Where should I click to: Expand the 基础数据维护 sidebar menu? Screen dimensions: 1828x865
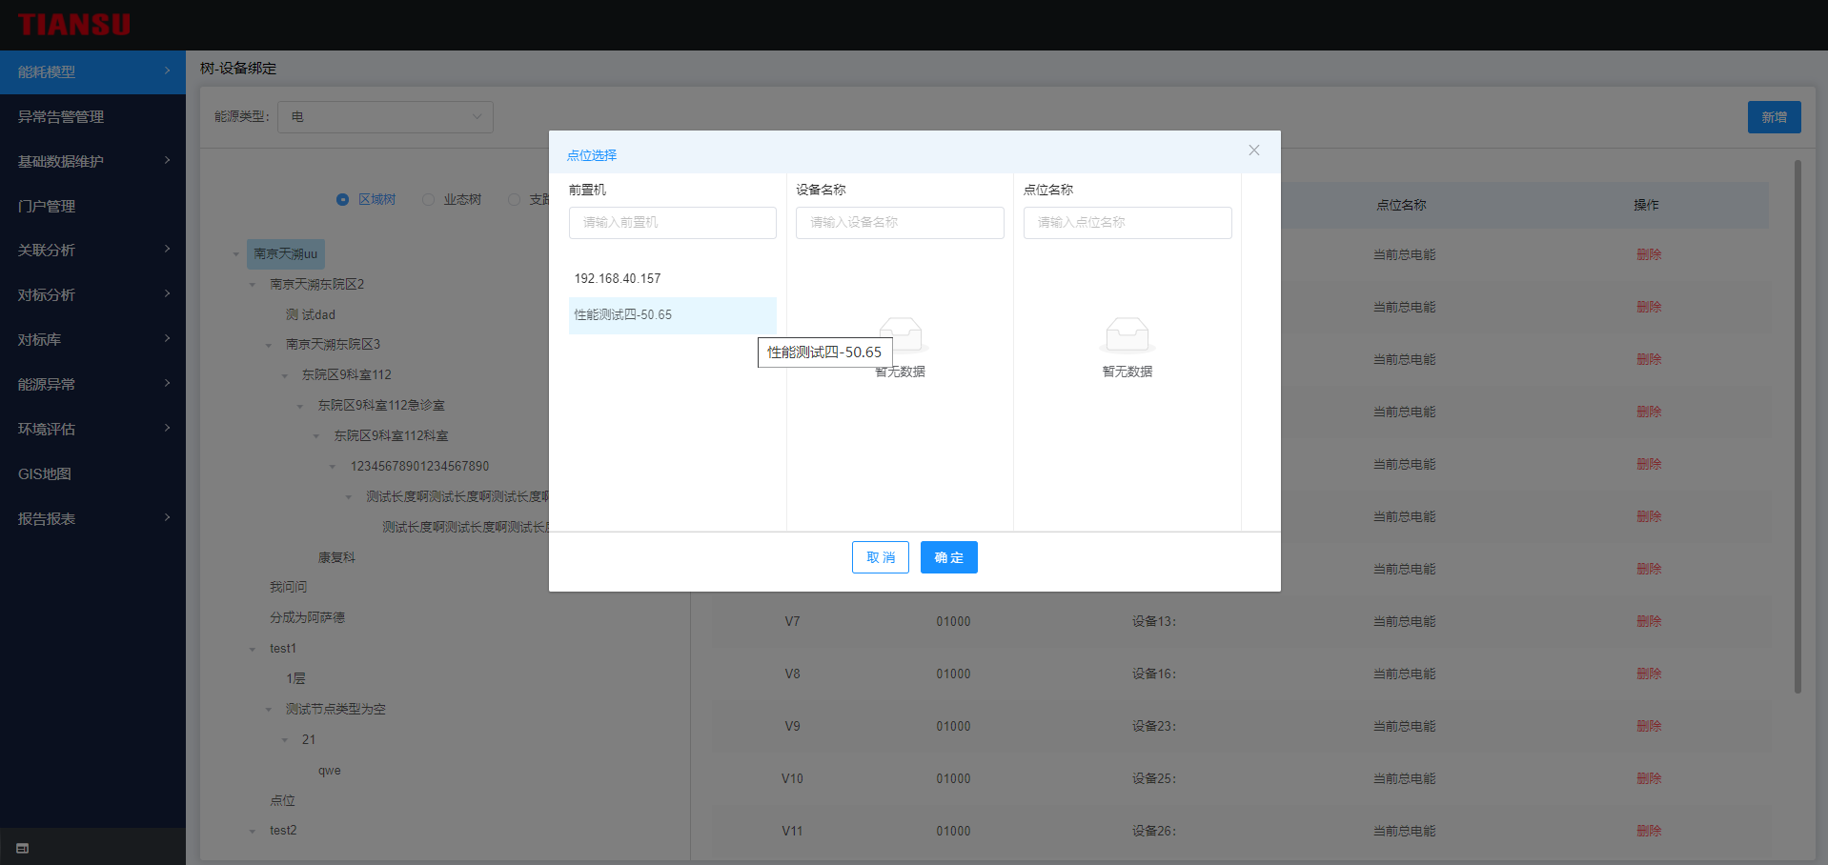[92, 161]
